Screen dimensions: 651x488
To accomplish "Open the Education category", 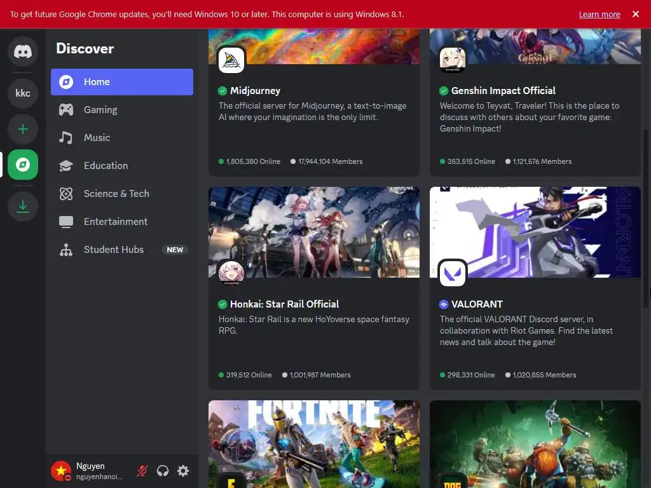I will tap(122, 166).
